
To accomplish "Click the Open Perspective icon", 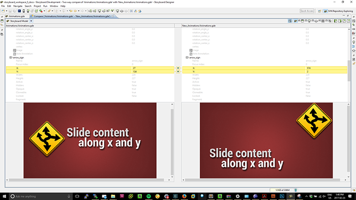I will (x=319, y=11).
